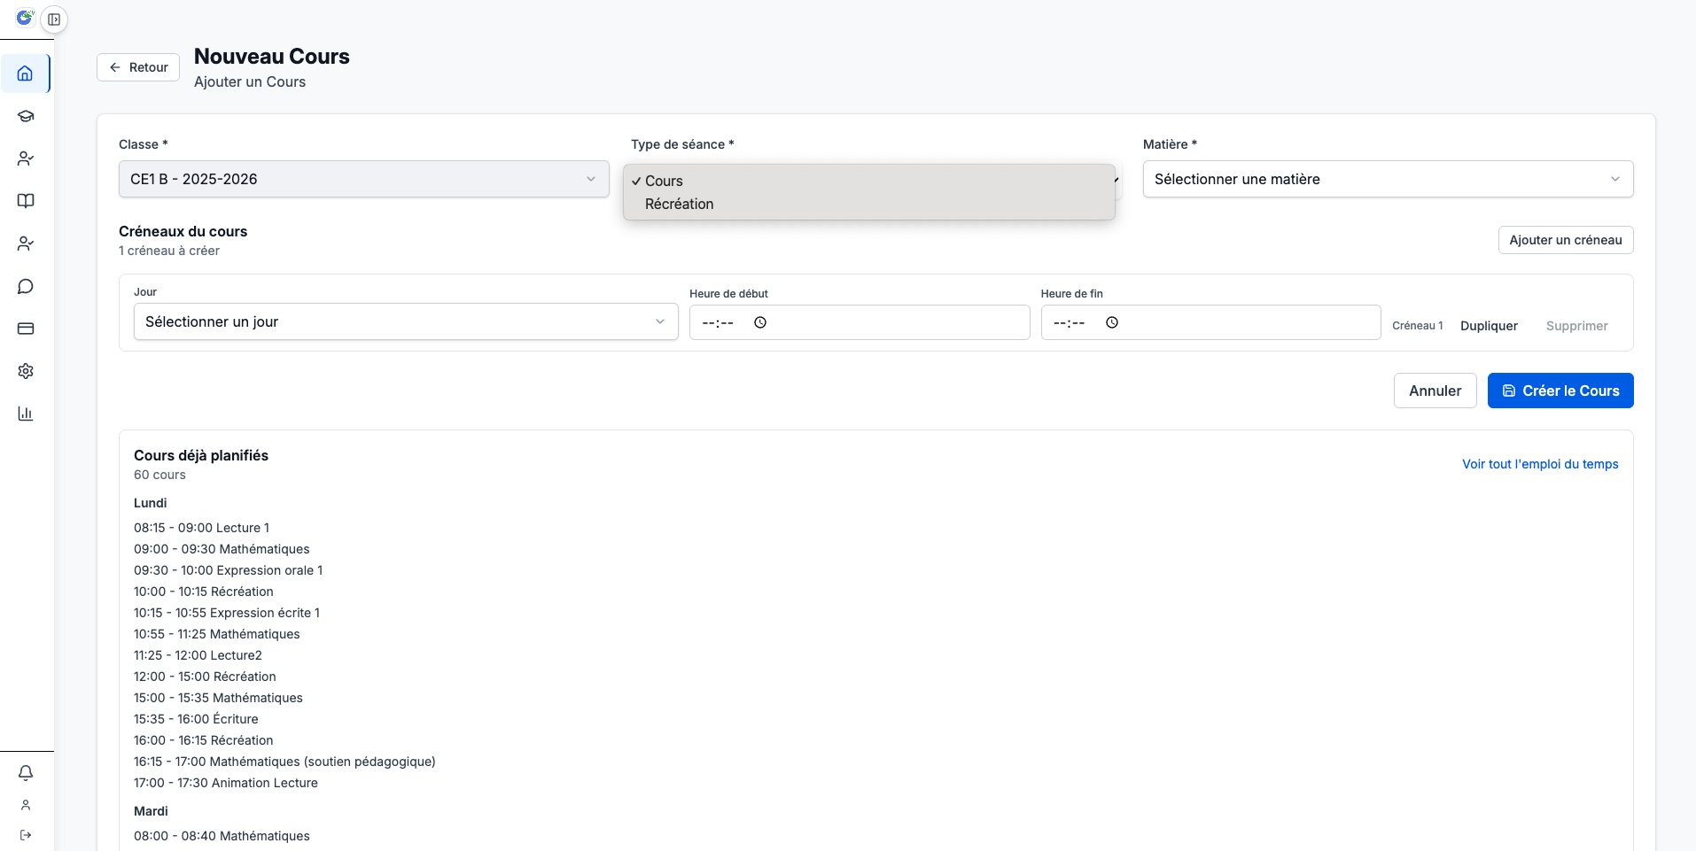
Task: Follow the Voir tout l'emploi du temps link
Action: pyautogui.click(x=1539, y=464)
